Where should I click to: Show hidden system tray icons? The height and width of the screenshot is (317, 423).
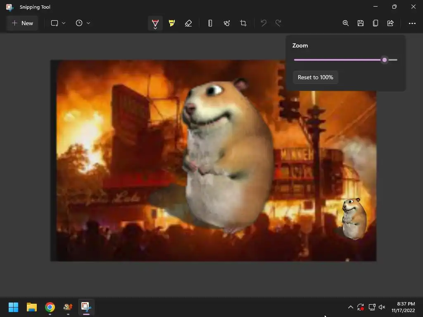tap(350, 307)
